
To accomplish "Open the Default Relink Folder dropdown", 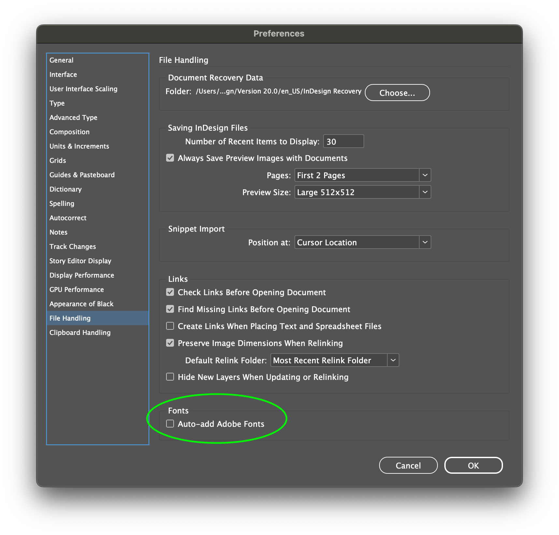I will pos(393,360).
